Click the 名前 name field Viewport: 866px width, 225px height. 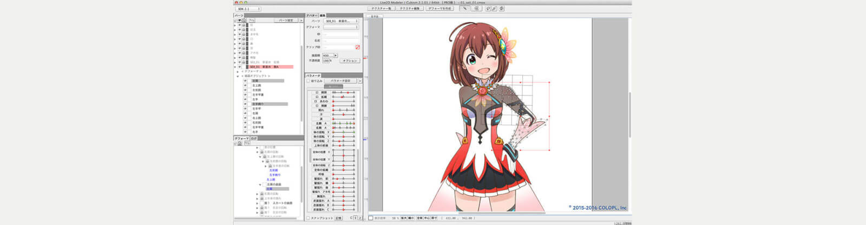340,40
